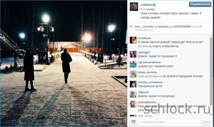Click vip.samandarova commenter avatar
This screenshot has height=127, width=214.
click(133, 64)
